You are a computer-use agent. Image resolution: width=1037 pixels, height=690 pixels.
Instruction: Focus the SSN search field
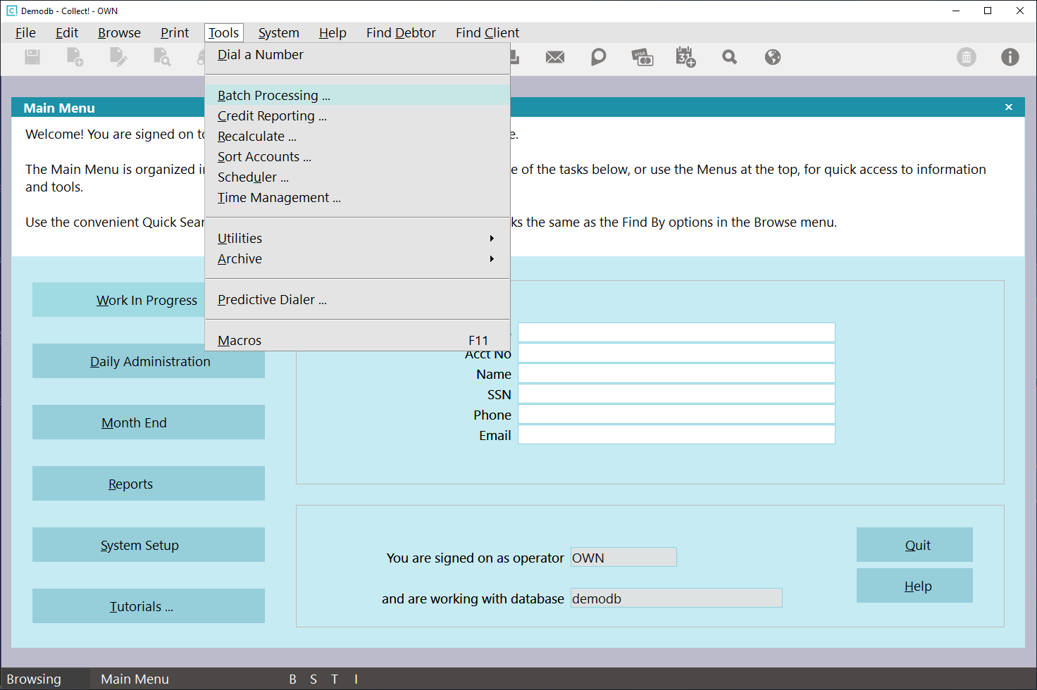tap(676, 394)
